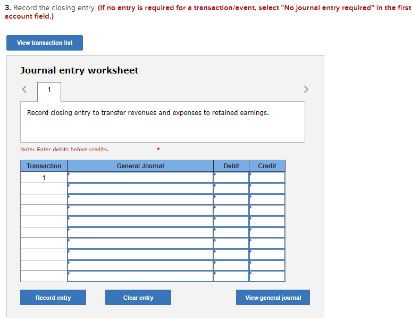412x320 pixels.
Task: Click the Debit field in last row
Action: click(231, 276)
